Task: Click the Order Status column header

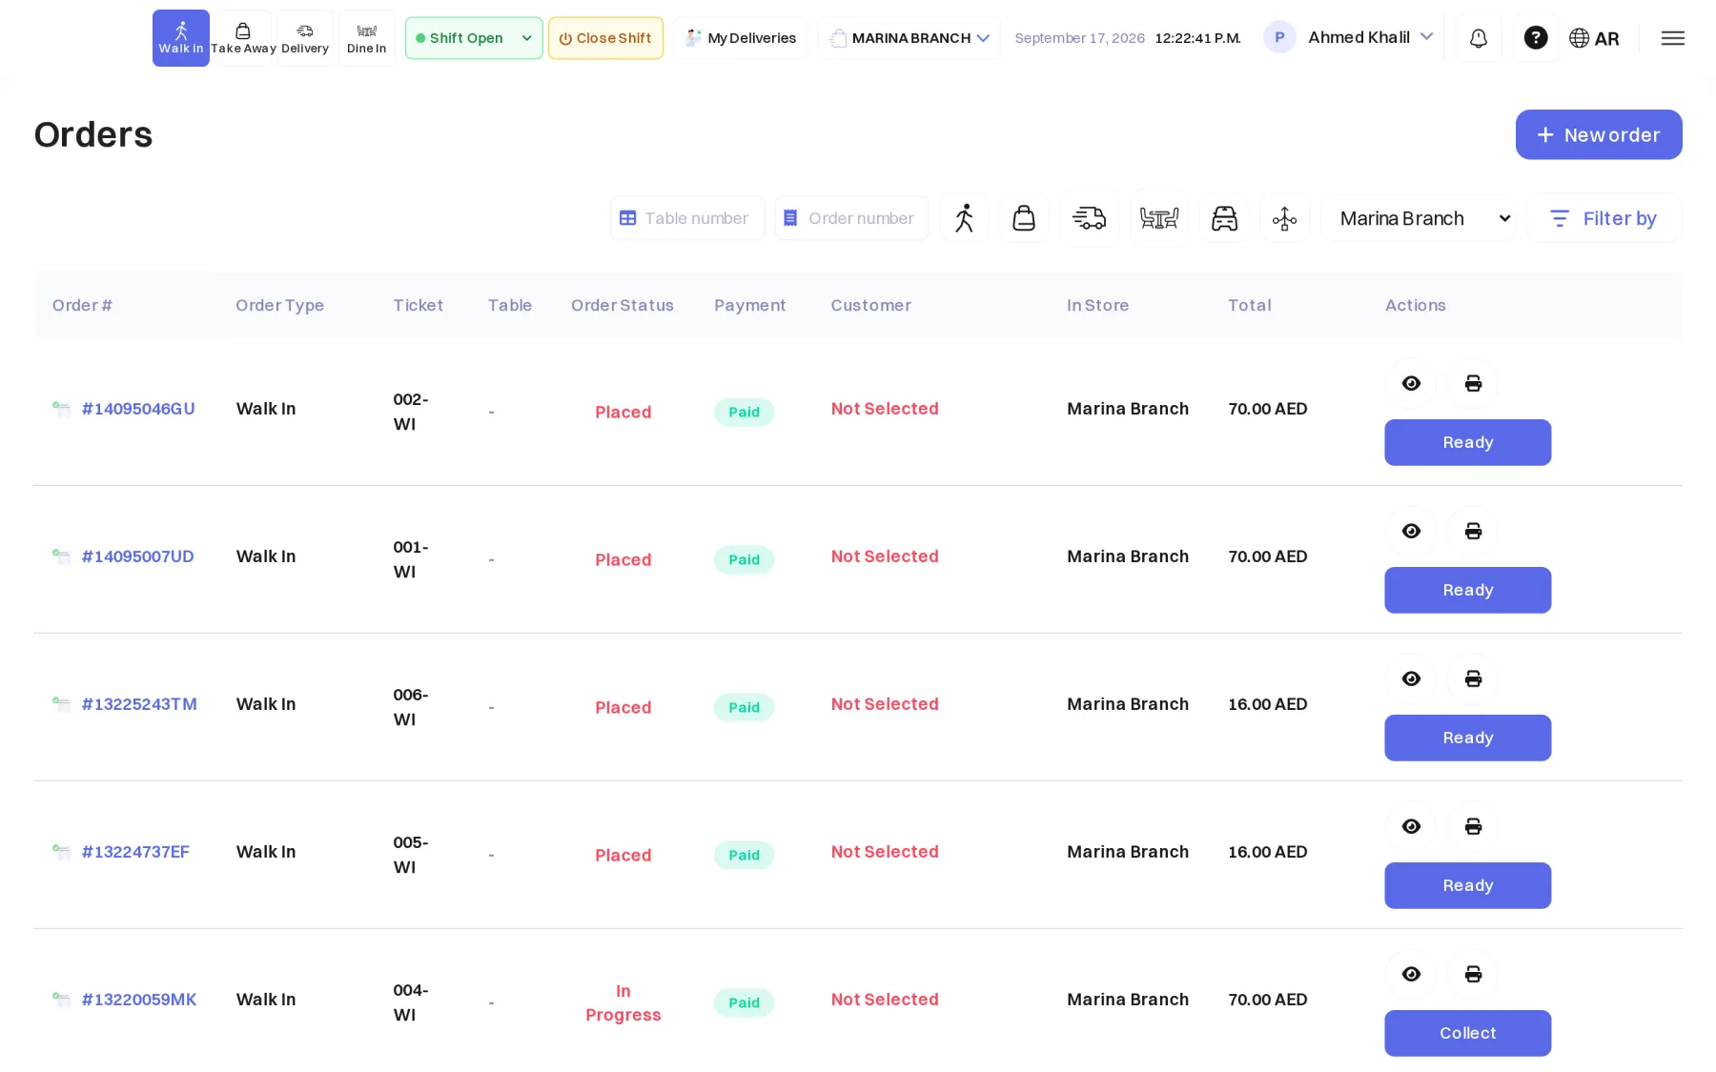Action: 622,305
